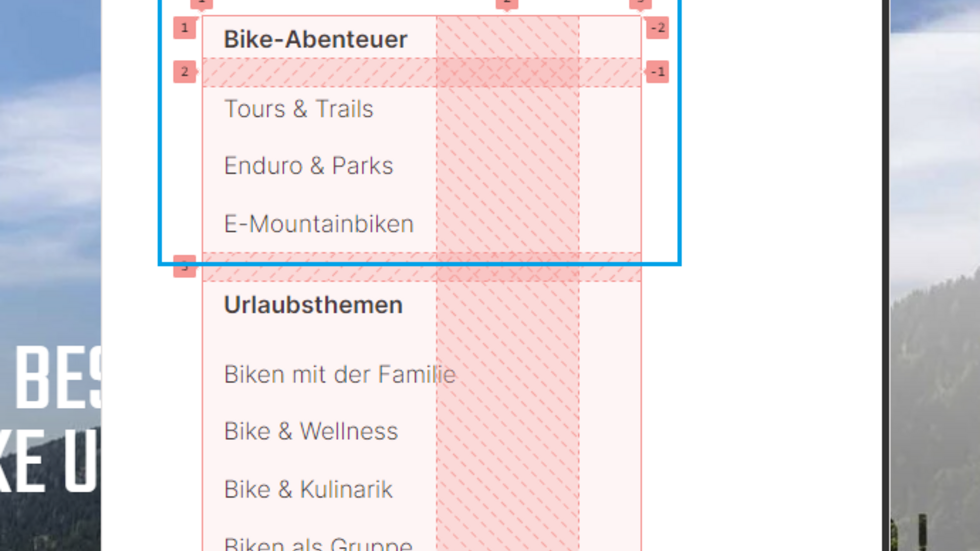980x551 pixels.
Task: Click the hatched grid gap column beside Tours & Trails
Action: coord(507,109)
